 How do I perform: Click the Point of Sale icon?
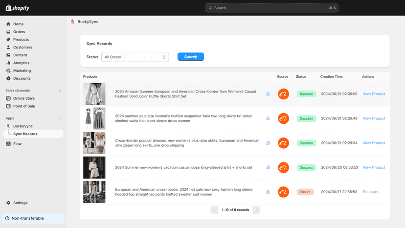coord(8,106)
